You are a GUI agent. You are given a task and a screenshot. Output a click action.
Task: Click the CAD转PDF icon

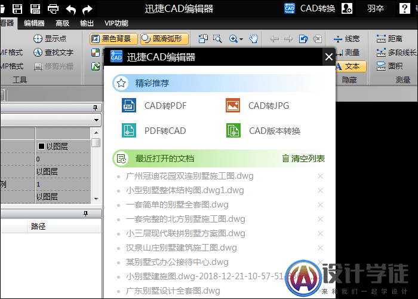129,105
